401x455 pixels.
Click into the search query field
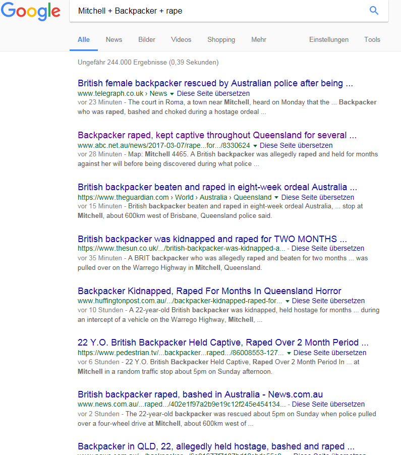[x=217, y=11]
